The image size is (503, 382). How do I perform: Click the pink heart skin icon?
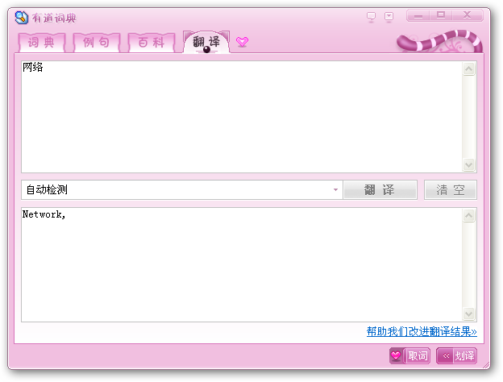pos(242,42)
